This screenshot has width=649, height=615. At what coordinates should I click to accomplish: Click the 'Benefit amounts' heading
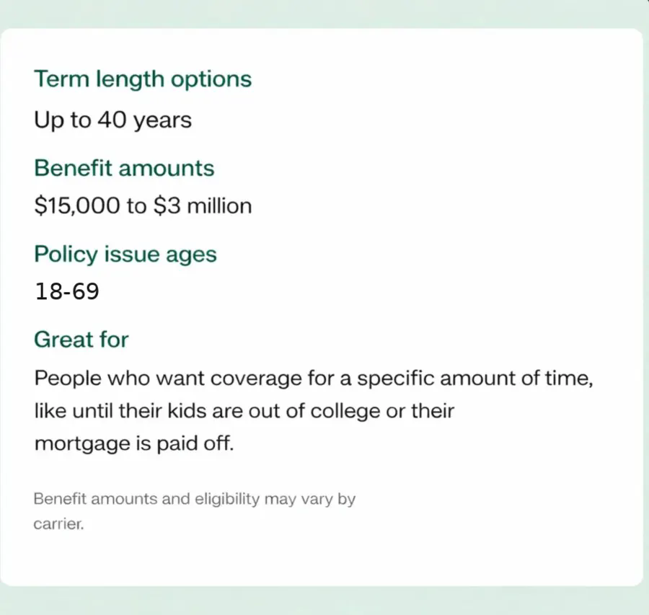[x=124, y=168]
